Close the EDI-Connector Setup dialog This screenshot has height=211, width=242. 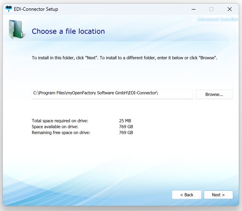(230, 9)
